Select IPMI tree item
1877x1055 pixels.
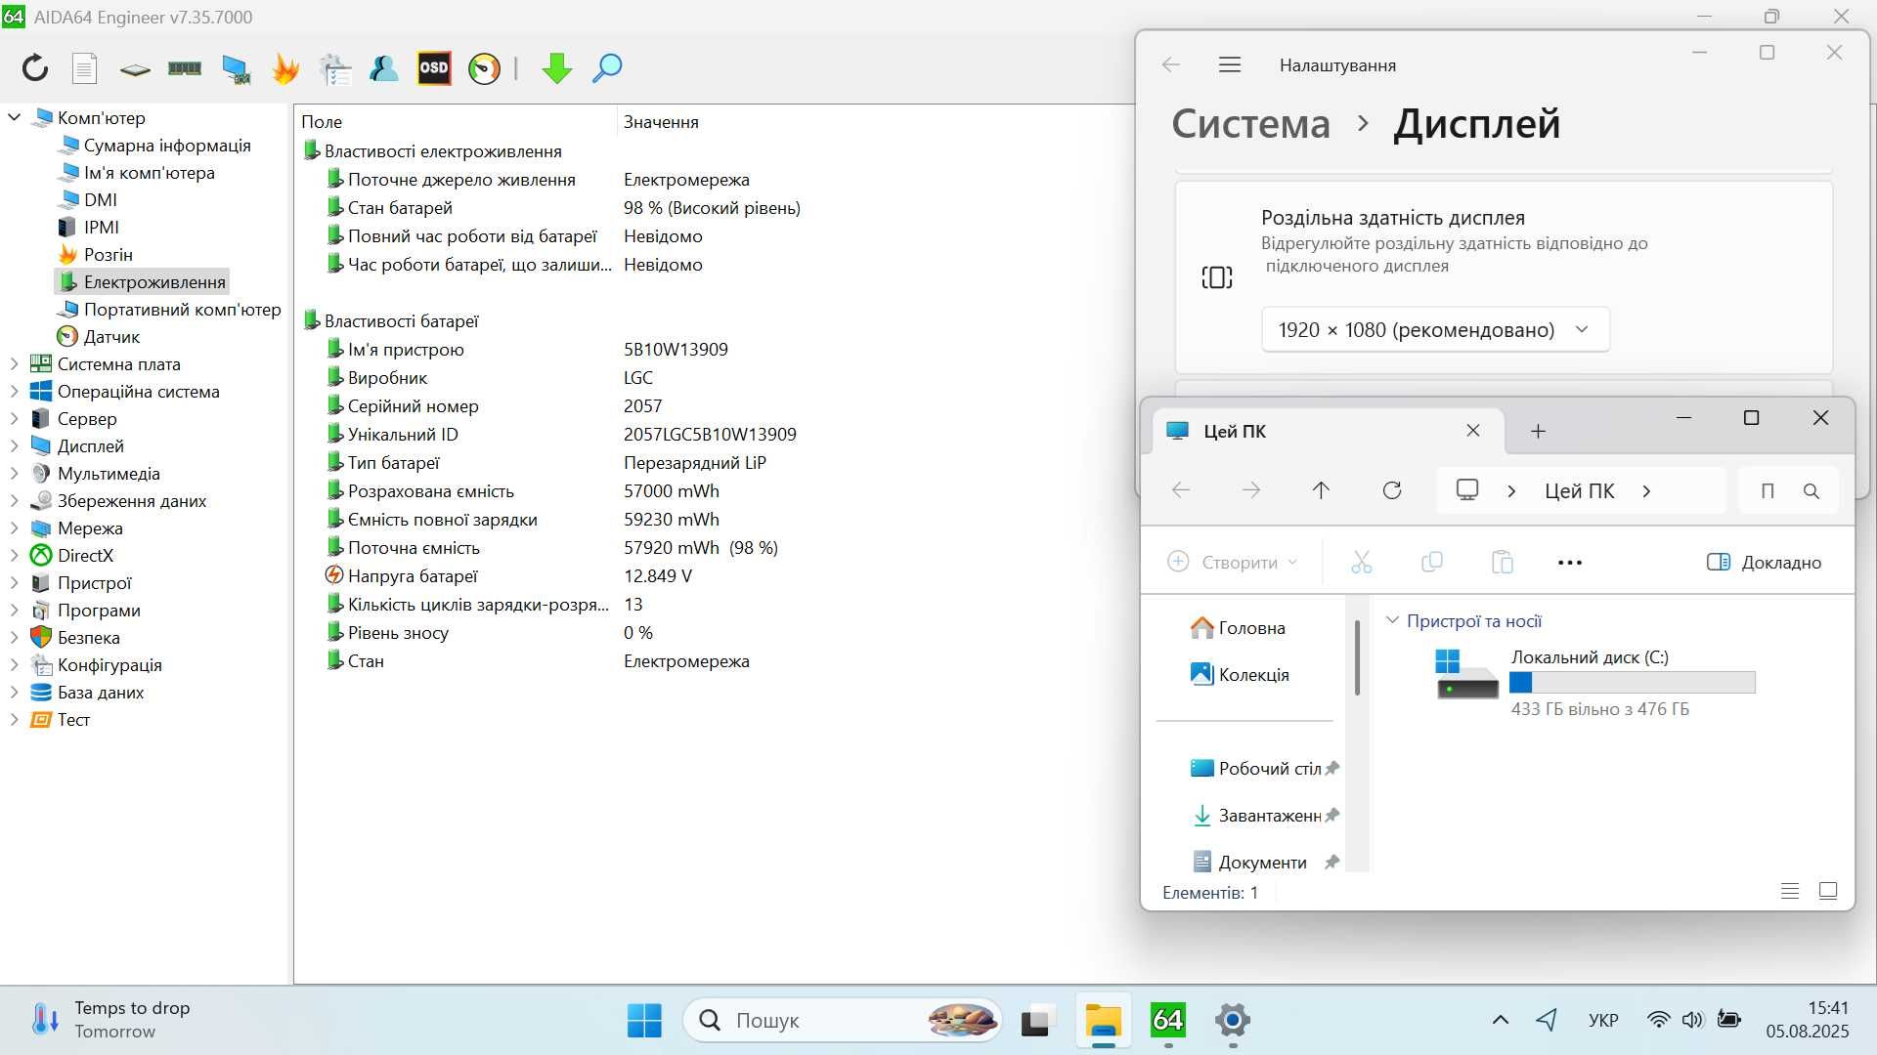[101, 227]
